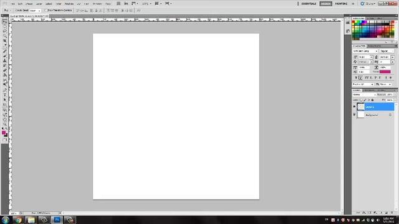Enable the Auto-Select checkbox
This screenshot has height=224, width=399.
coord(16,11)
